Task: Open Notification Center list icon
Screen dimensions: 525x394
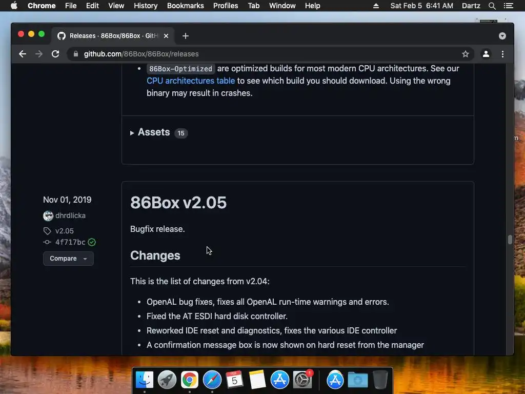Action: (508, 6)
